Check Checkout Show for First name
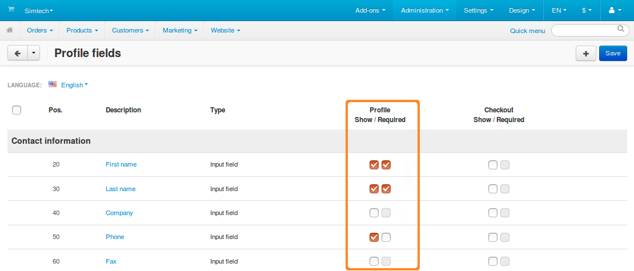634x271 pixels. pos(492,165)
